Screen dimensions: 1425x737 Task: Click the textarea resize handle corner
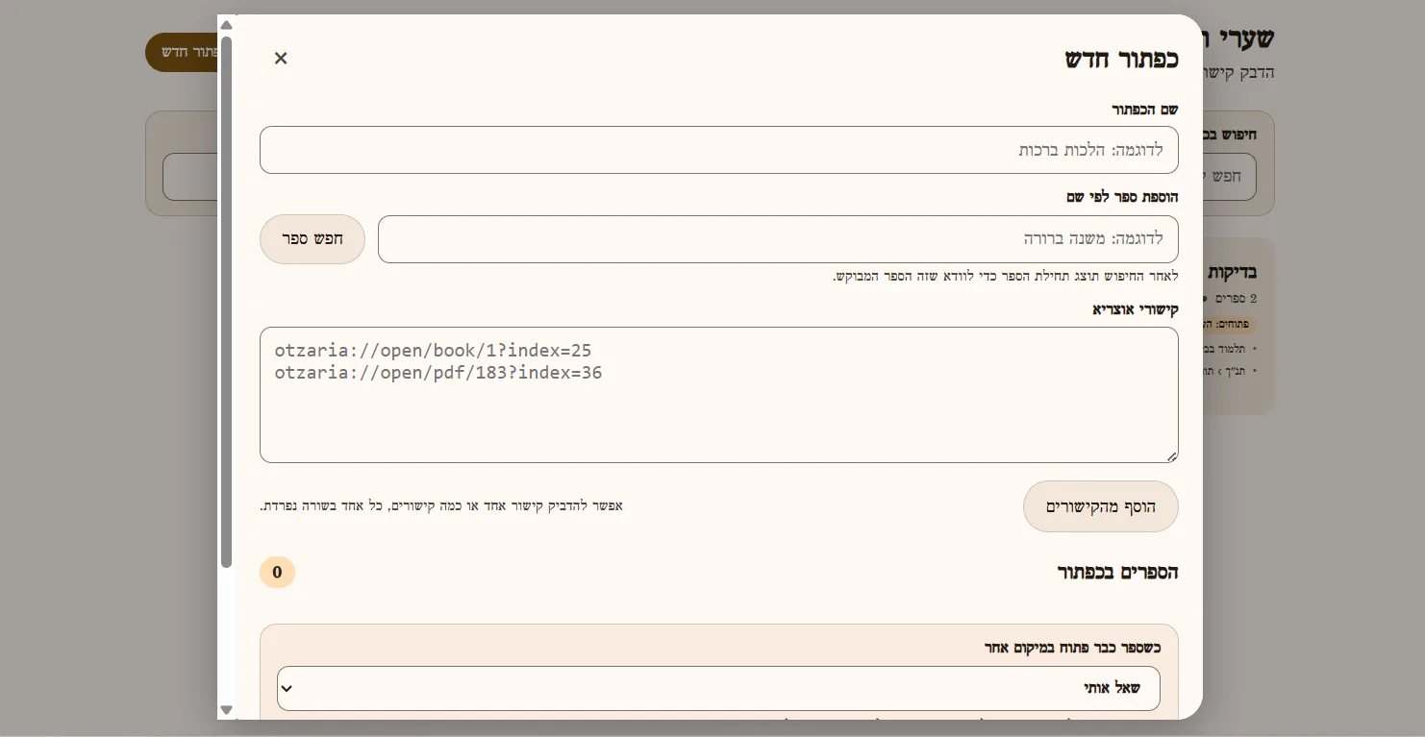pyautogui.click(x=1171, y=456)
